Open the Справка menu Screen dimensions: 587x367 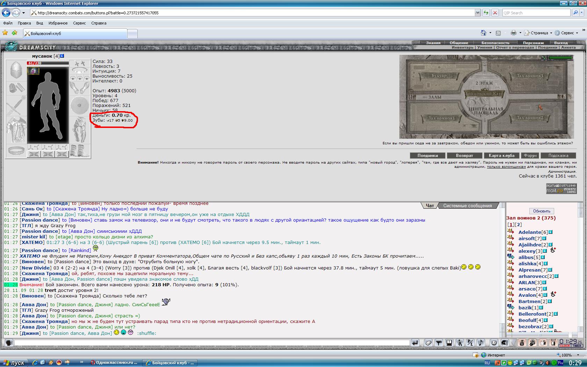[x=99, y=23]
